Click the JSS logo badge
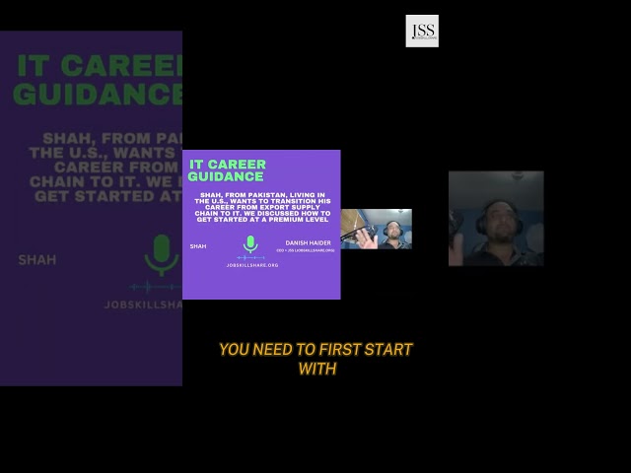631x473 pixels. click(x=422, y=31)
